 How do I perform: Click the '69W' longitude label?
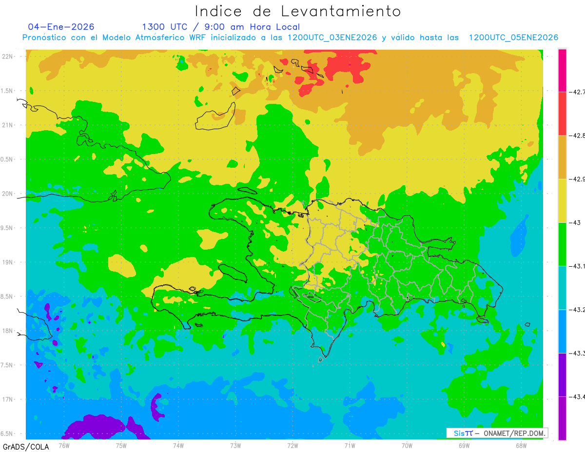point(464,446)
